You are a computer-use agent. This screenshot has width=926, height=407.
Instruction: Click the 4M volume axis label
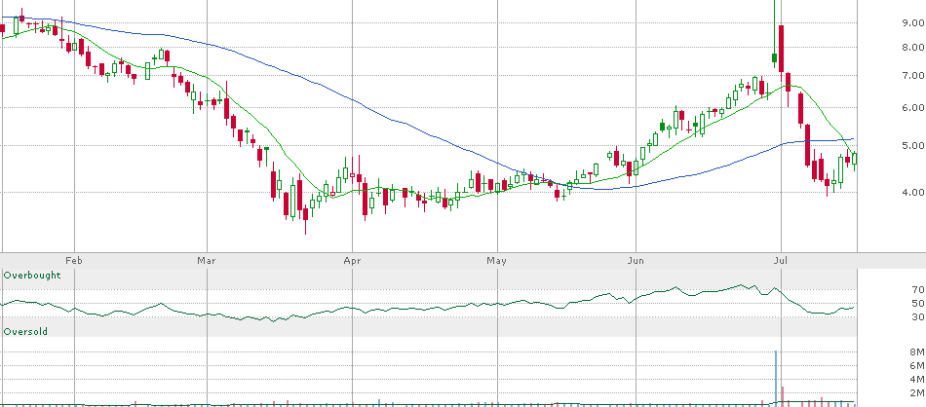pos(916,380)
